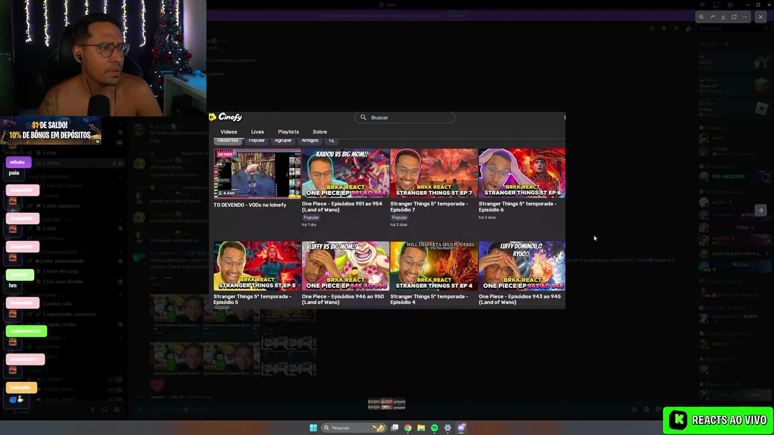Open the One Piece EP 946 ao 950 thumbnail
Image resolution: width=774 pixels, height=435 pixels.
coord(345,266)
